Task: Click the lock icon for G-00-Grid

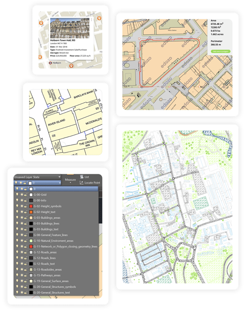Action: (26, 195)
